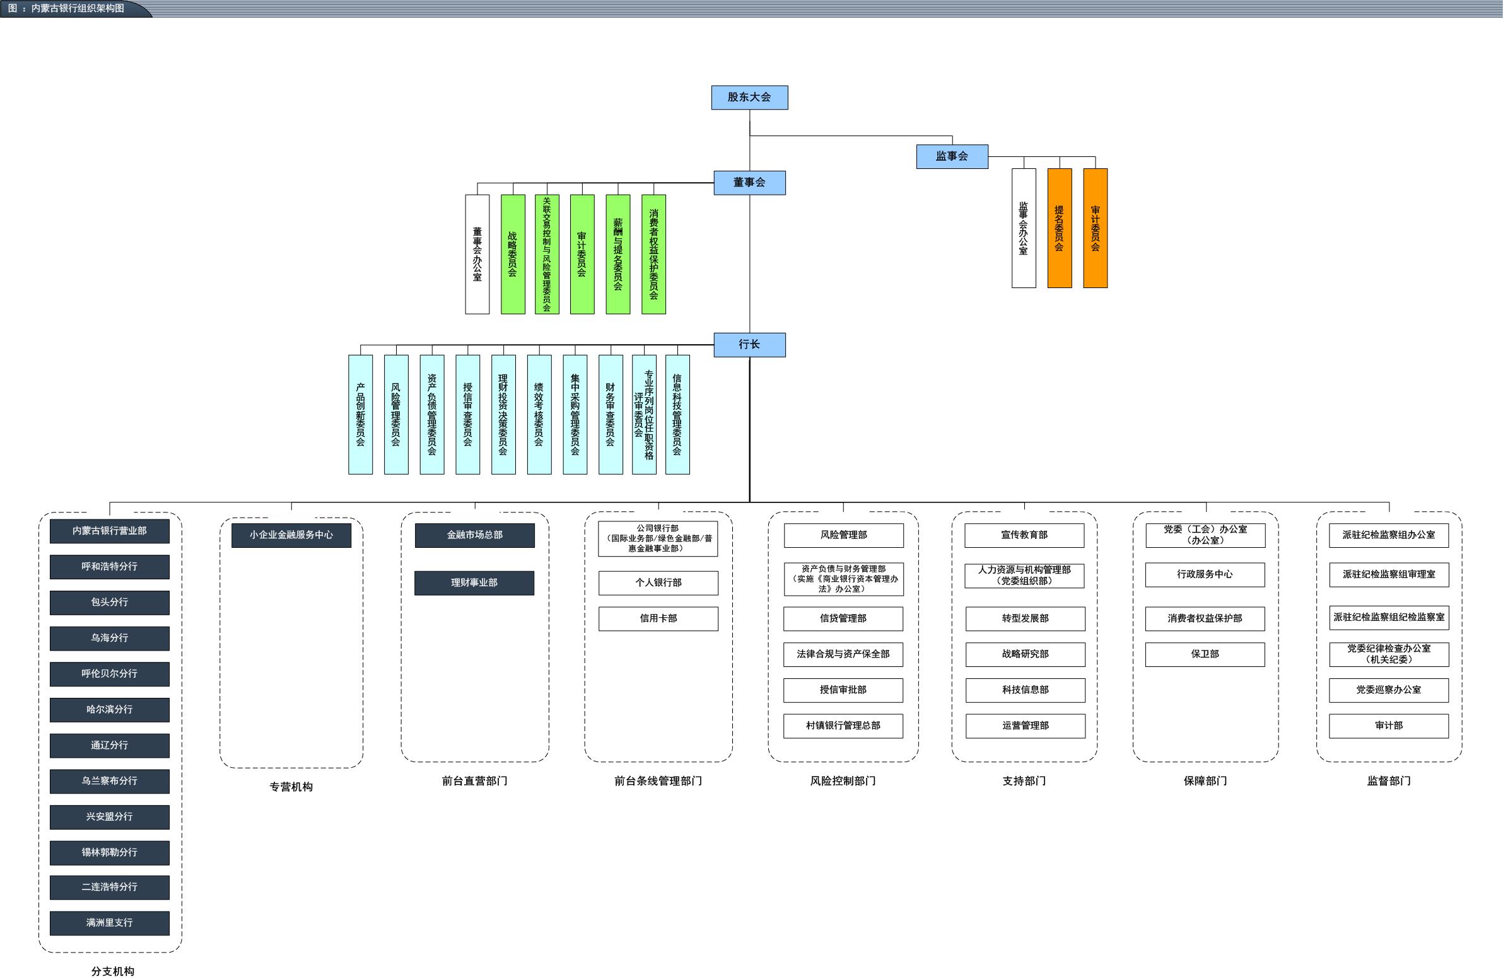This screenshot has width=1503, height=979.
Task: Select the 金融市场总部 box
Action: 475,535
